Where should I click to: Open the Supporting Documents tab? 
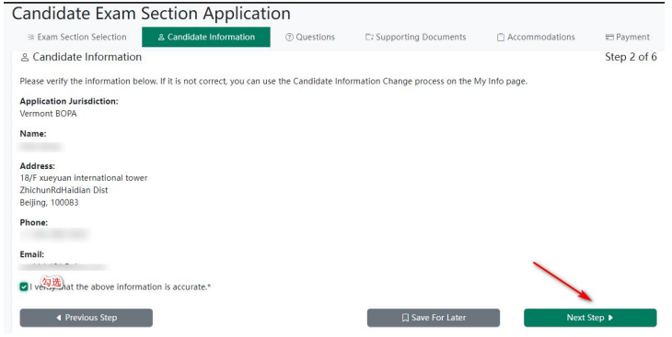pyautogui.click(x=416, y=38)
